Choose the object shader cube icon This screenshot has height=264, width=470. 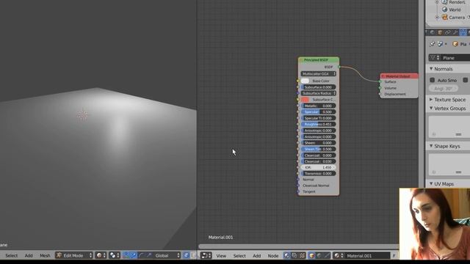coord(312,256)
